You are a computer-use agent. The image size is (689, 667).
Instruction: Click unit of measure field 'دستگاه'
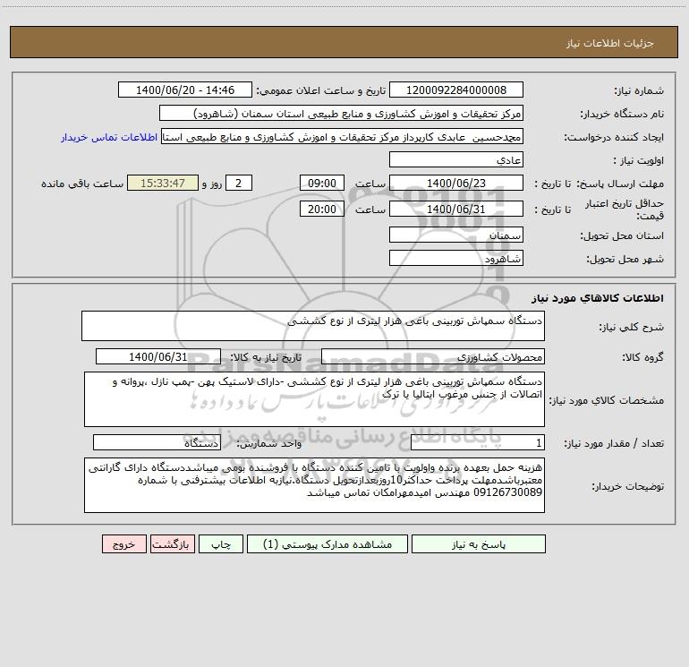[157, 443]
